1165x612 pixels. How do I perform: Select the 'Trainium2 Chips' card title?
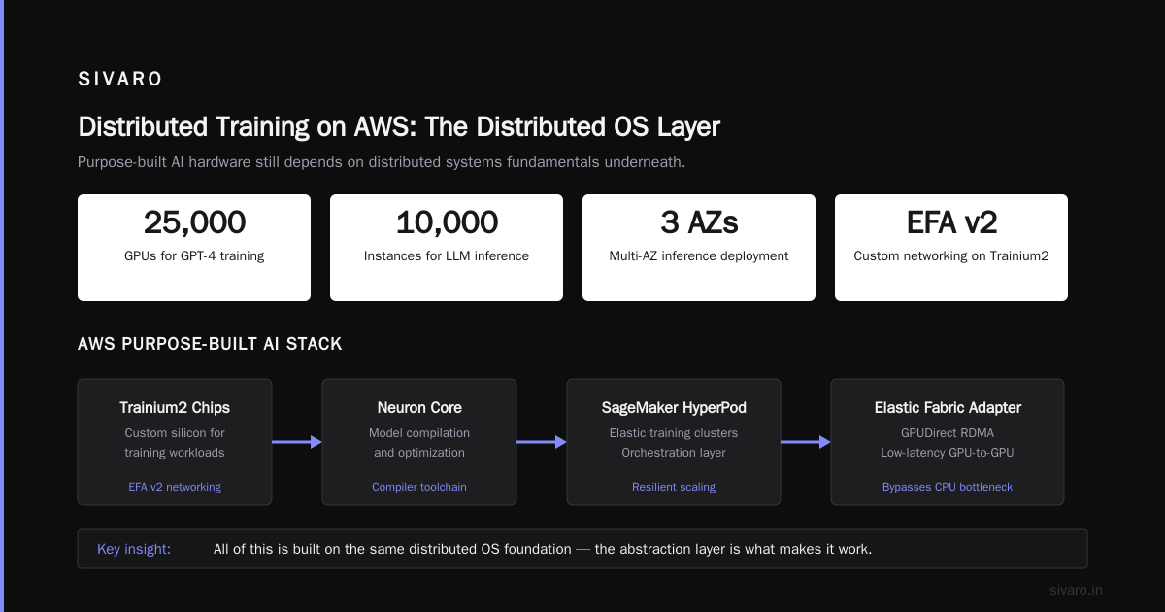pos(175,408)
